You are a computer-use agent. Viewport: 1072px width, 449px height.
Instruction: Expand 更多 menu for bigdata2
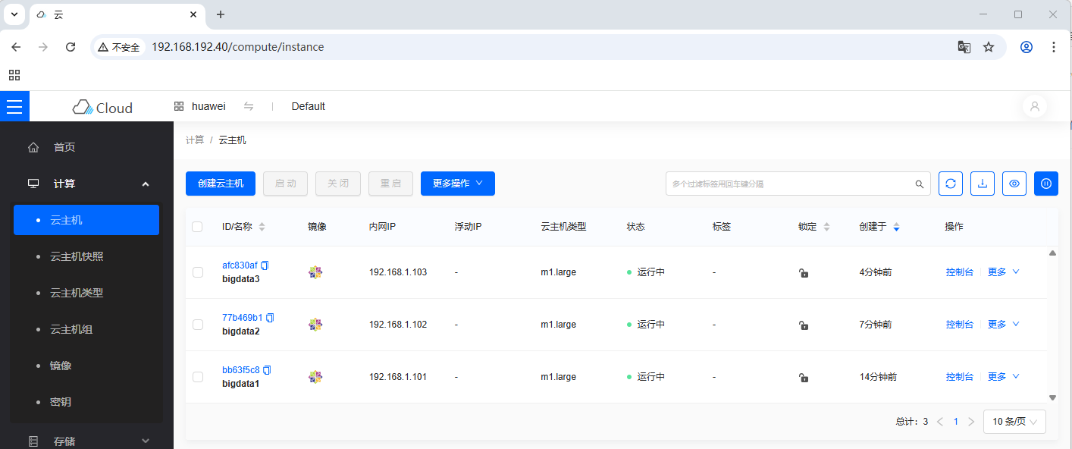pos(1004,324)
